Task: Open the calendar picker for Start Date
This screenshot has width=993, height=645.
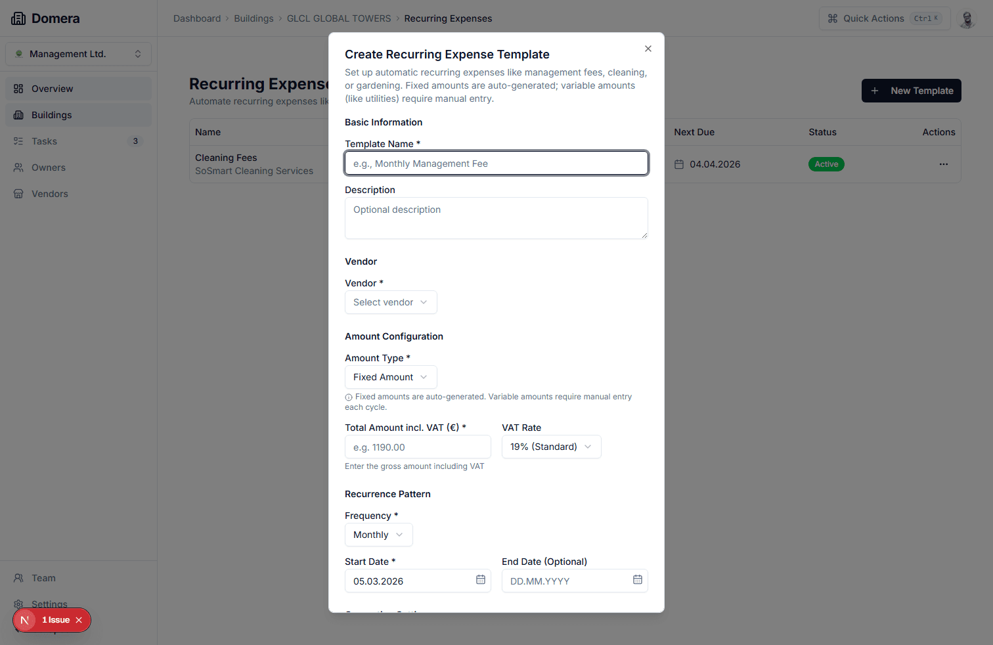Action: click(479, 580)
